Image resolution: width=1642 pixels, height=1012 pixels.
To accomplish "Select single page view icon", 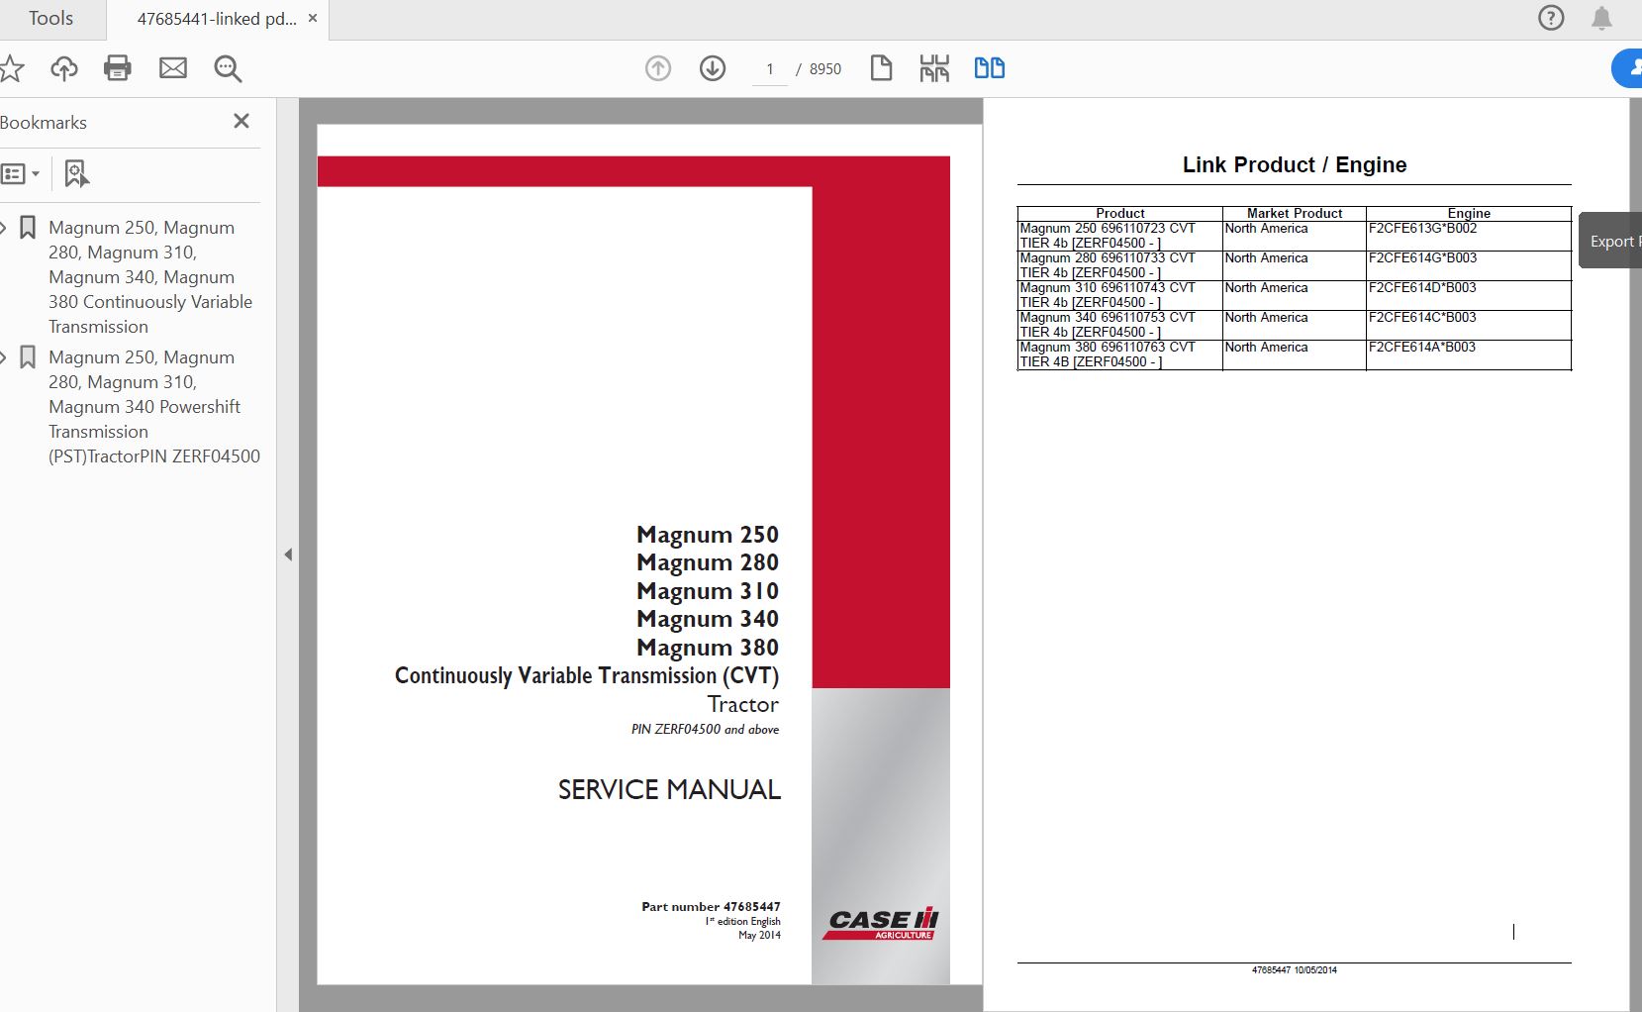I will point(881,68).
